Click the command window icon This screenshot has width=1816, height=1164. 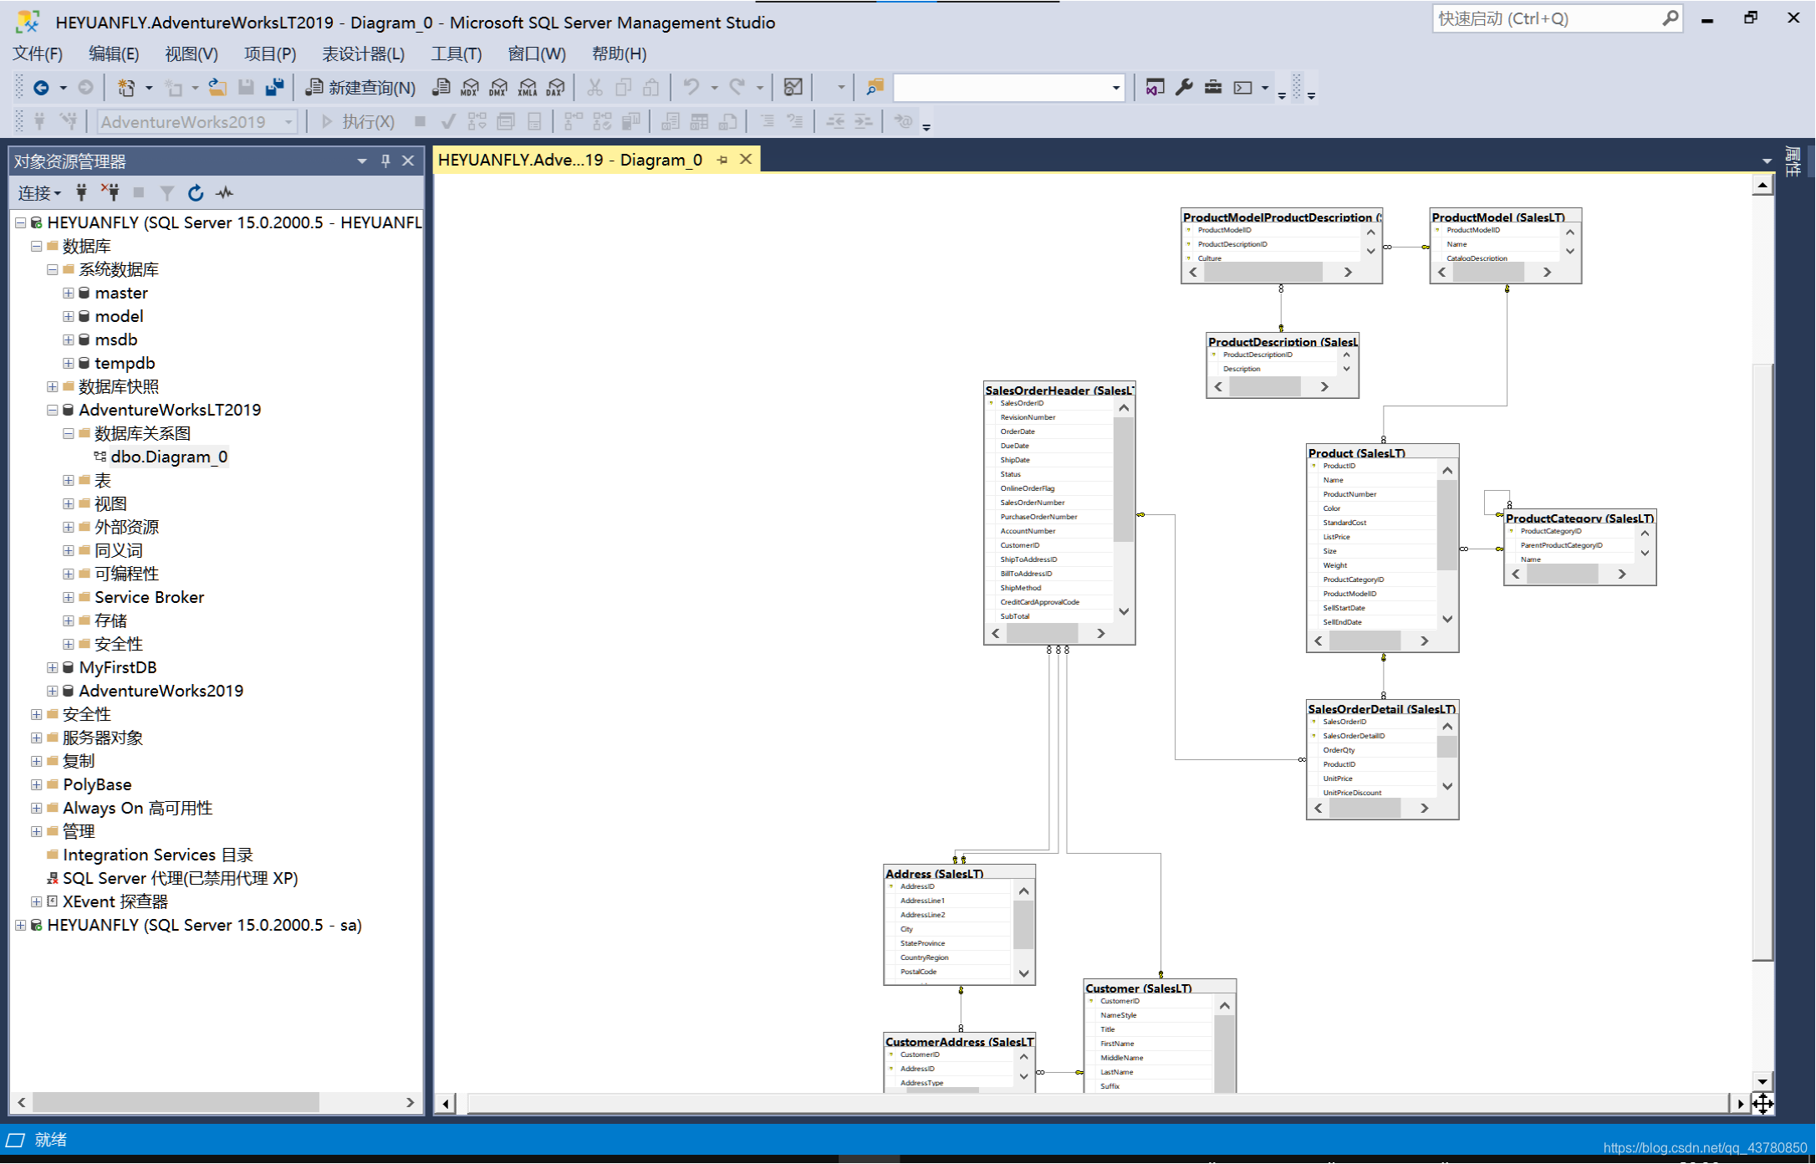[1242, 87]
